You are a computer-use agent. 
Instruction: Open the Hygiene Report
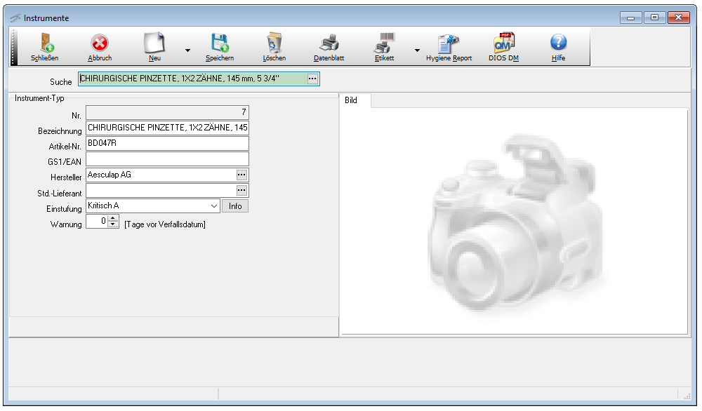click(449, 47)
